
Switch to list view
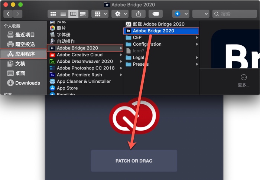[x=63, y=14]
